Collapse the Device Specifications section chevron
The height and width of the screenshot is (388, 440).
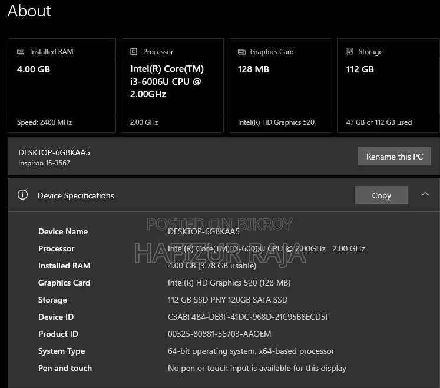point(425,194)
